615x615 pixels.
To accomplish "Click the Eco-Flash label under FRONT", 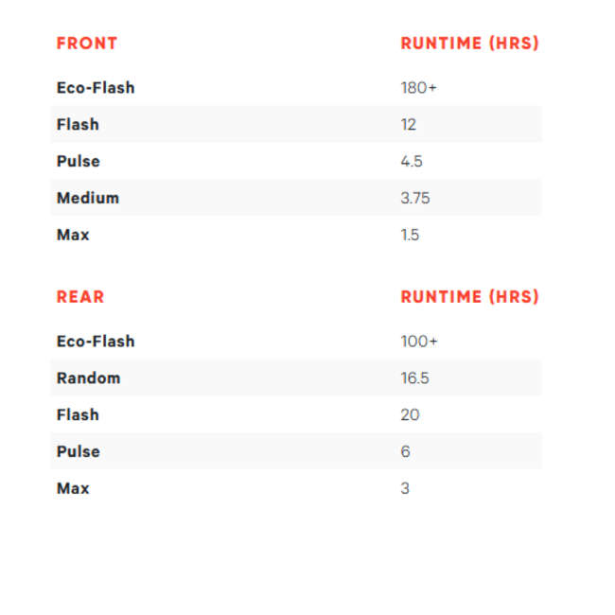I will 96,88.
